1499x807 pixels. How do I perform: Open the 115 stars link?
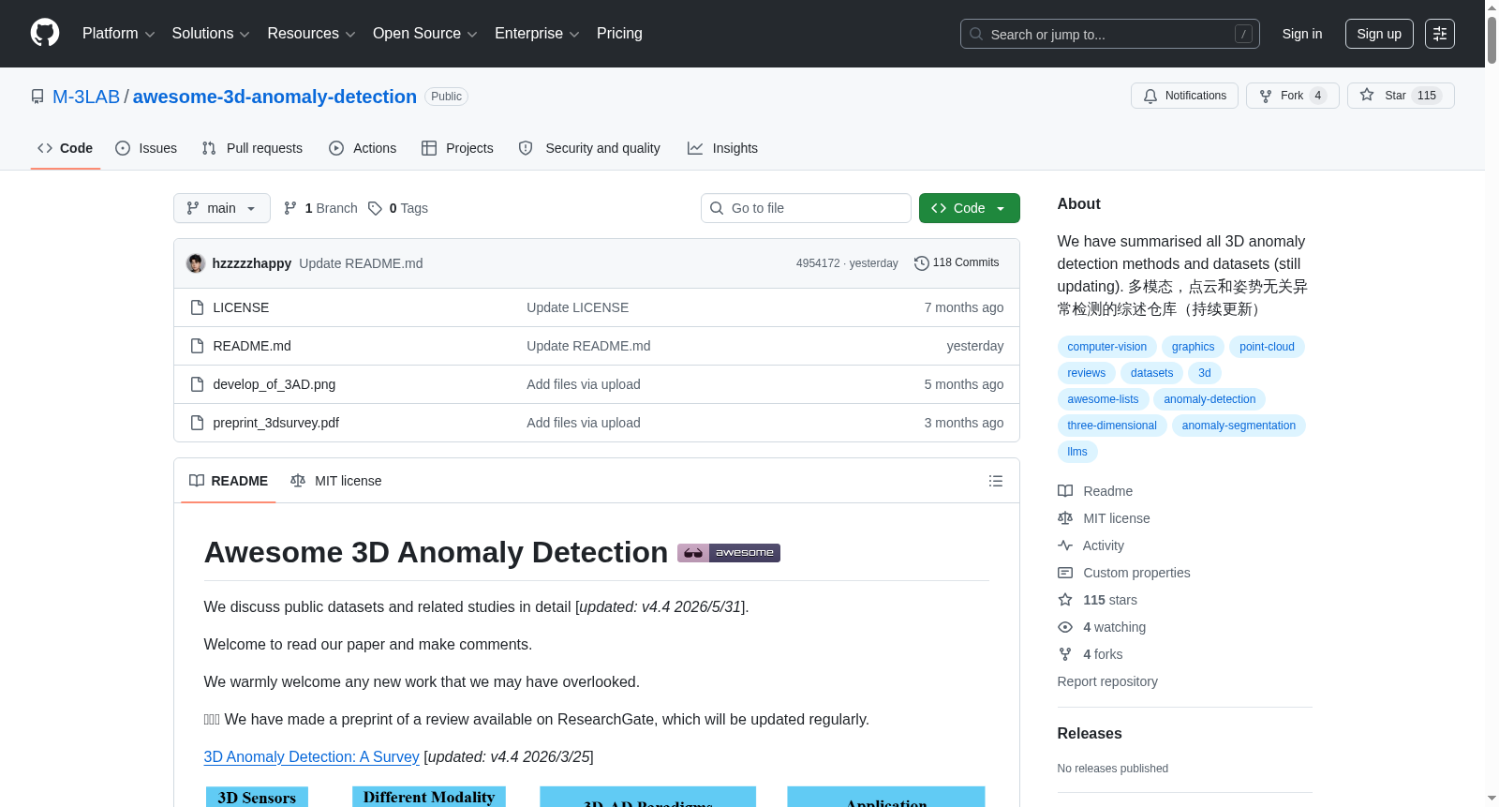tap(1097, 600)
